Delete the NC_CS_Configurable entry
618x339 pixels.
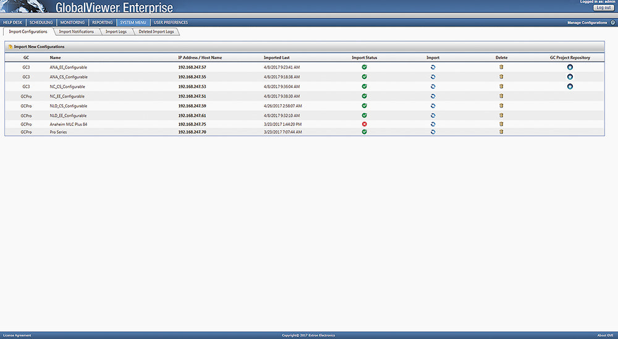pos(501,86)
